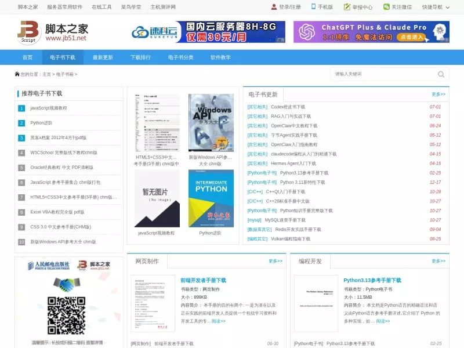Click the JB Script site logo
The height and width of the screenshot is (348, 464).
(x=53, y=32)
